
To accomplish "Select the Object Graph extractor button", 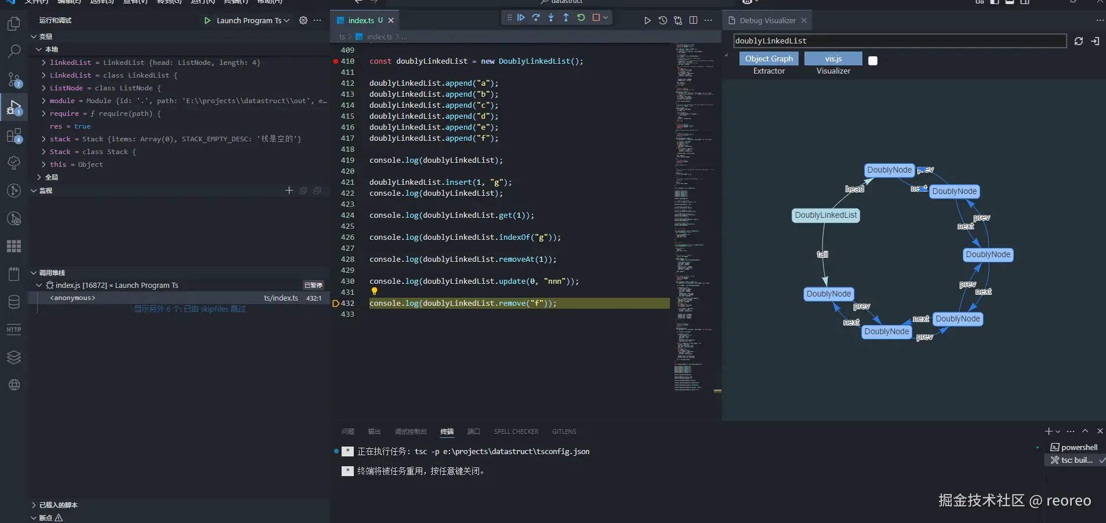I will [768, 59].
